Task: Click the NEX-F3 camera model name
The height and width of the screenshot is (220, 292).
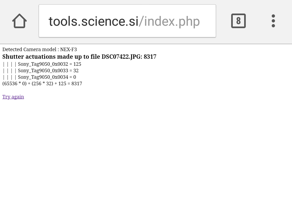Action: point(68,50)
